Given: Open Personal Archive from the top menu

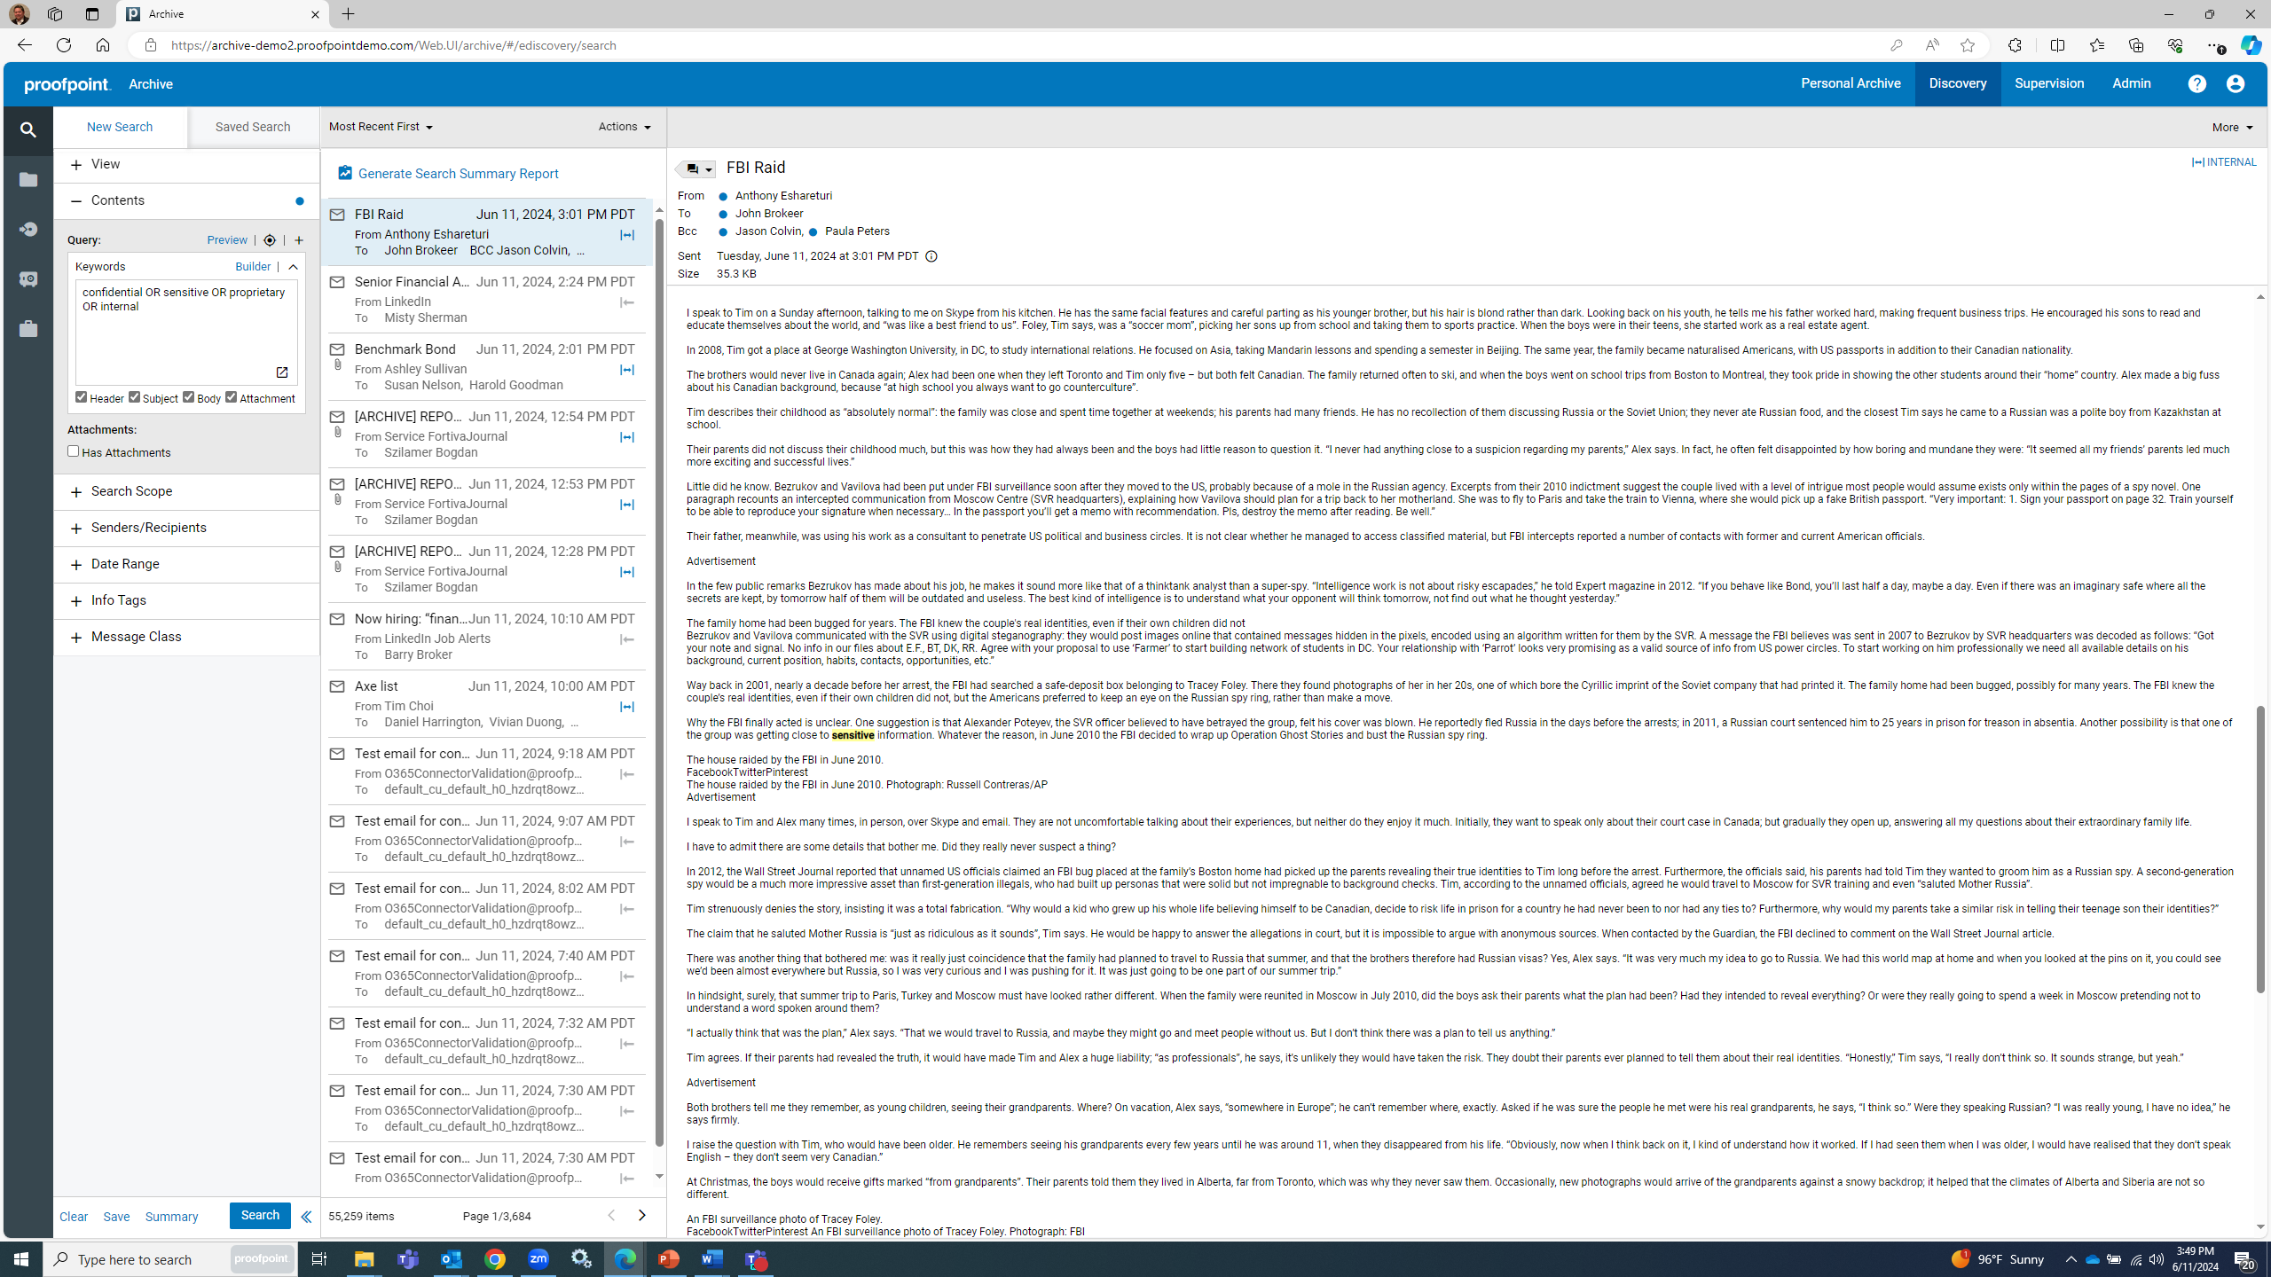Looking at the screenshot, I should pos(1850,83).
